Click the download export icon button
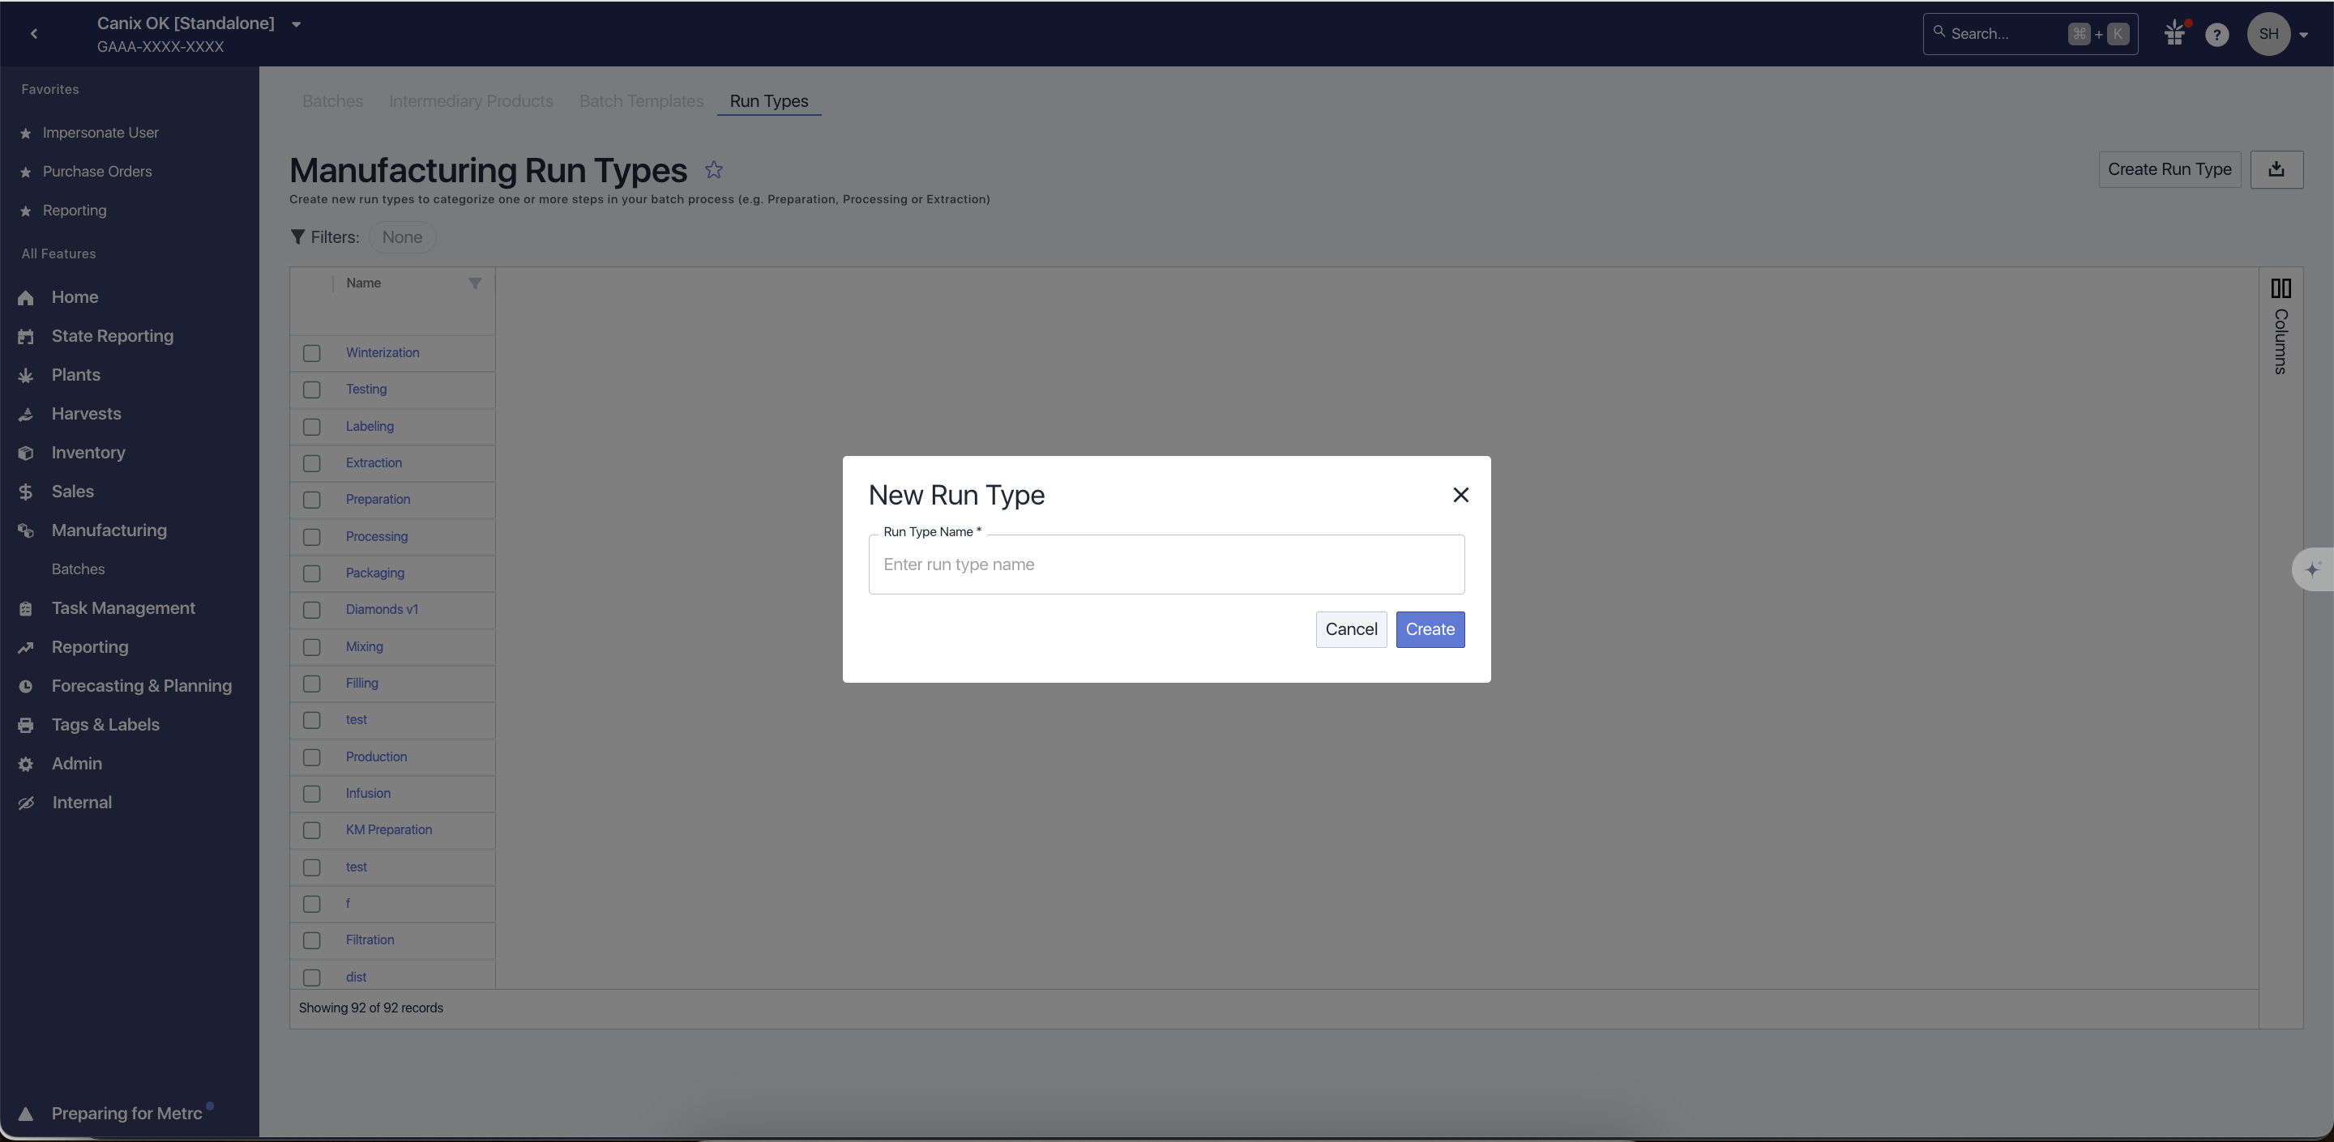 [2276, 169]
